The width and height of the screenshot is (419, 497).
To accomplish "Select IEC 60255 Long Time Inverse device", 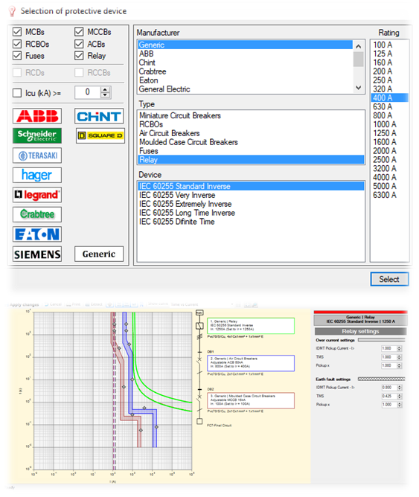I will pyautogui.click(x=251, y=213).
